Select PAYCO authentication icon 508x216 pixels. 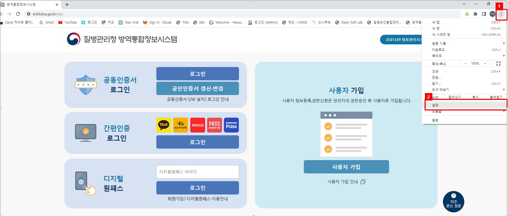click(198, 125)
